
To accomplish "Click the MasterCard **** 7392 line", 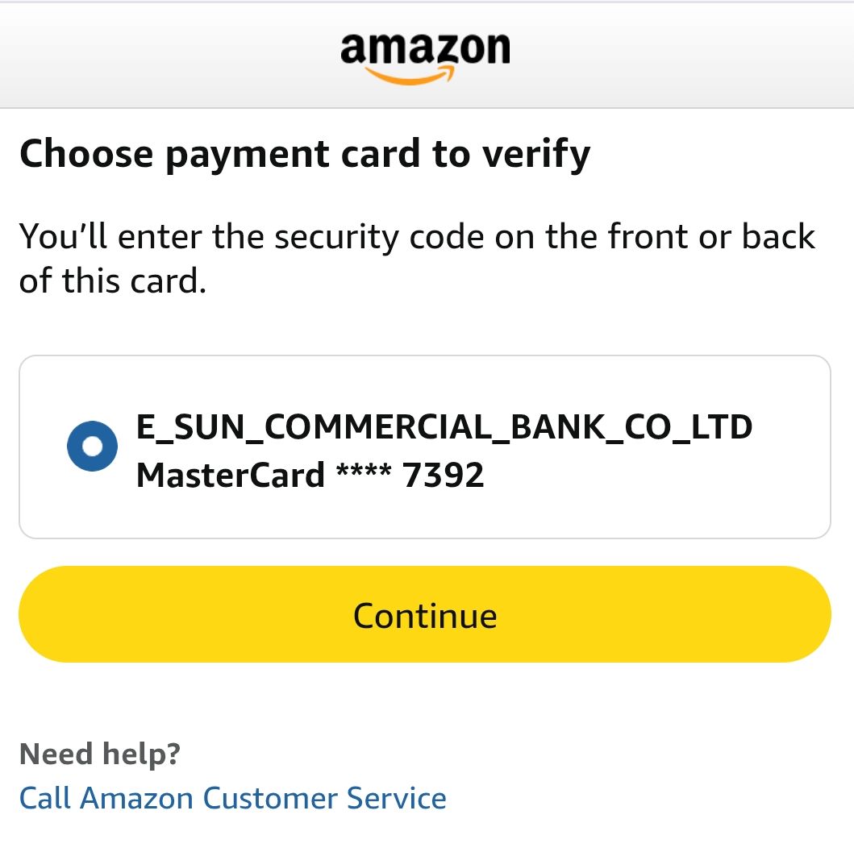I will 310,475.
